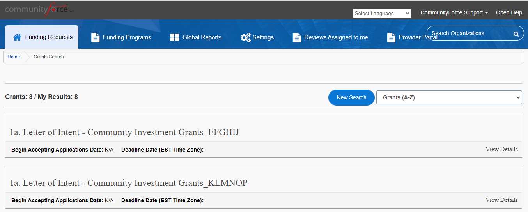Open the Settings tab
This screenshot has height=212, width=528.
pos(257,37)
